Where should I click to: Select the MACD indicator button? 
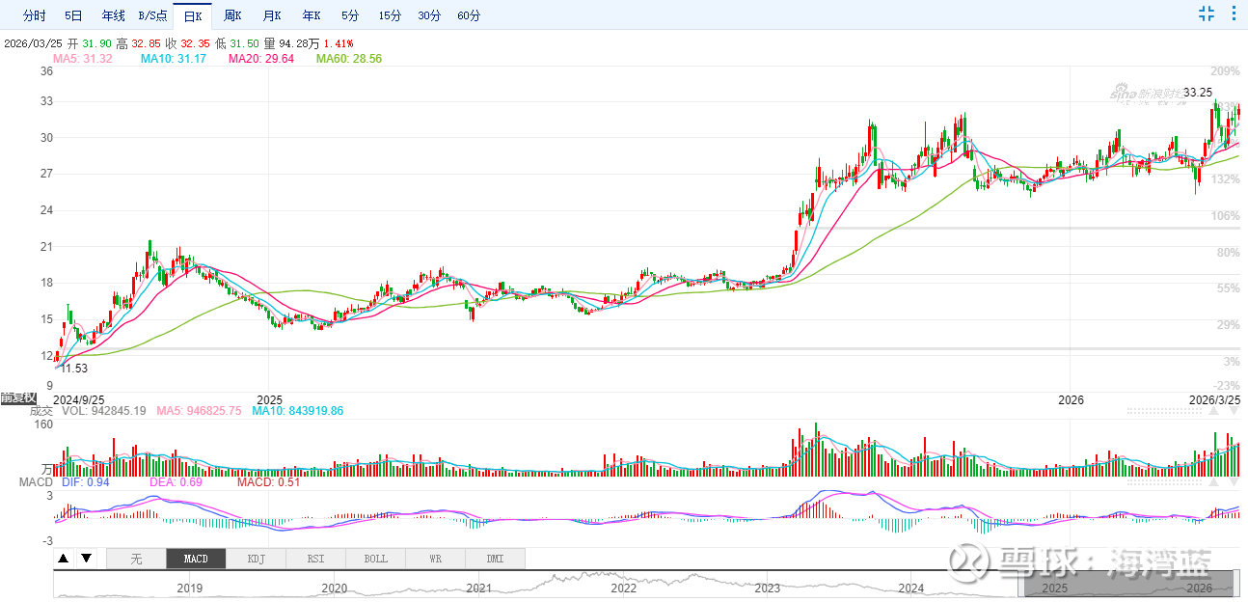coord(196,559)
